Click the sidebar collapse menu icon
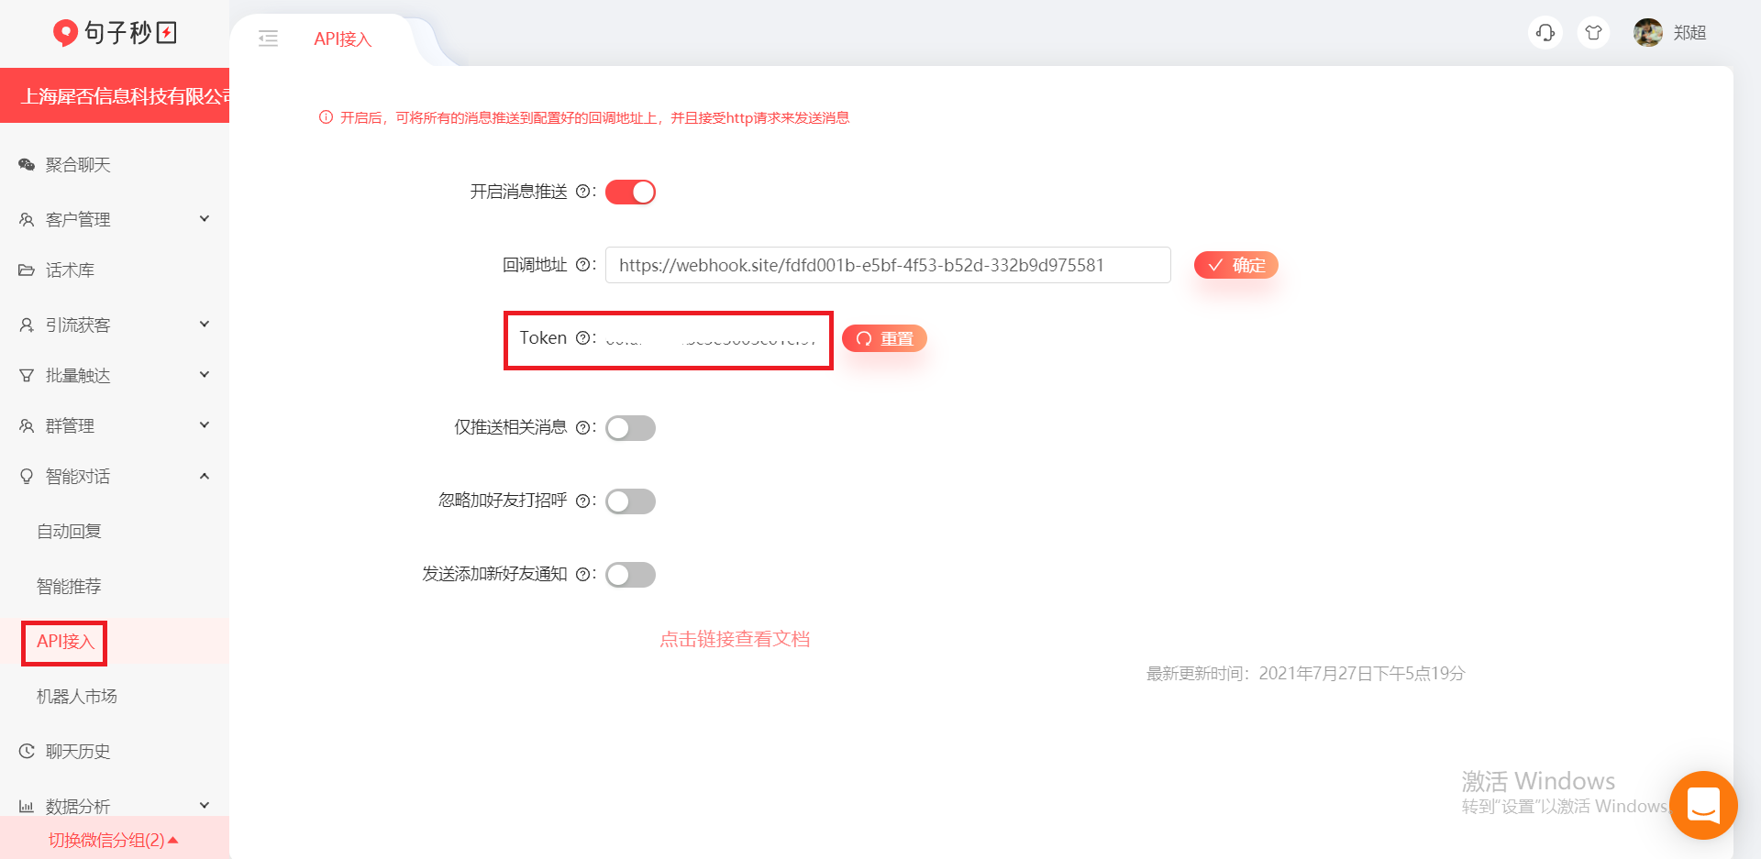Viewport: 1761px width, 859px height. (268, 39)
